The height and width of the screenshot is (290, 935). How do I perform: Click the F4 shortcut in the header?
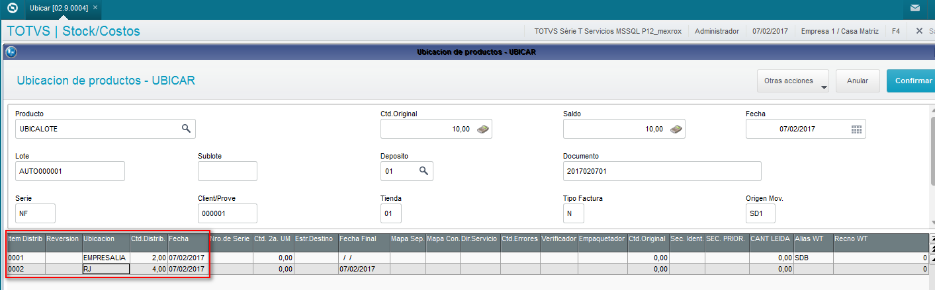coord(895,31)
